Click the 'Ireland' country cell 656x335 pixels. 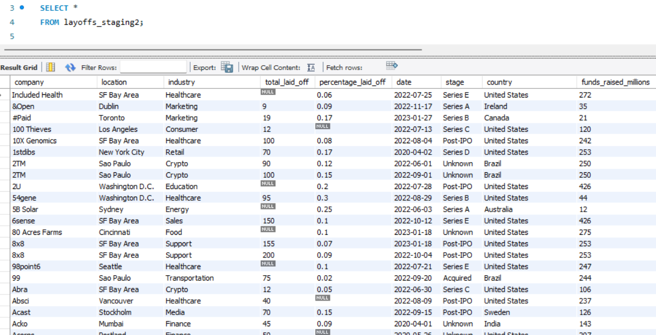click(x=530, y=107)
